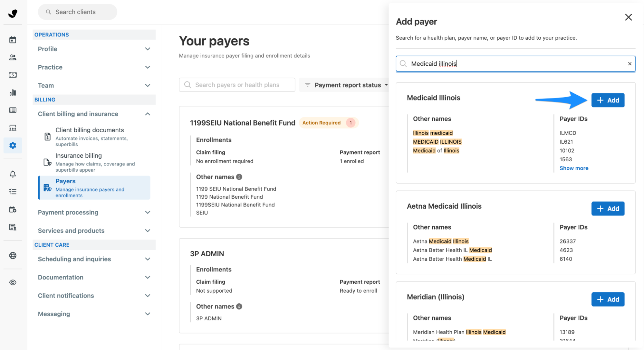This screenshot has height=350, width=644.
Task: Click the Search payers or health plans field
Action: pos(237,85)
